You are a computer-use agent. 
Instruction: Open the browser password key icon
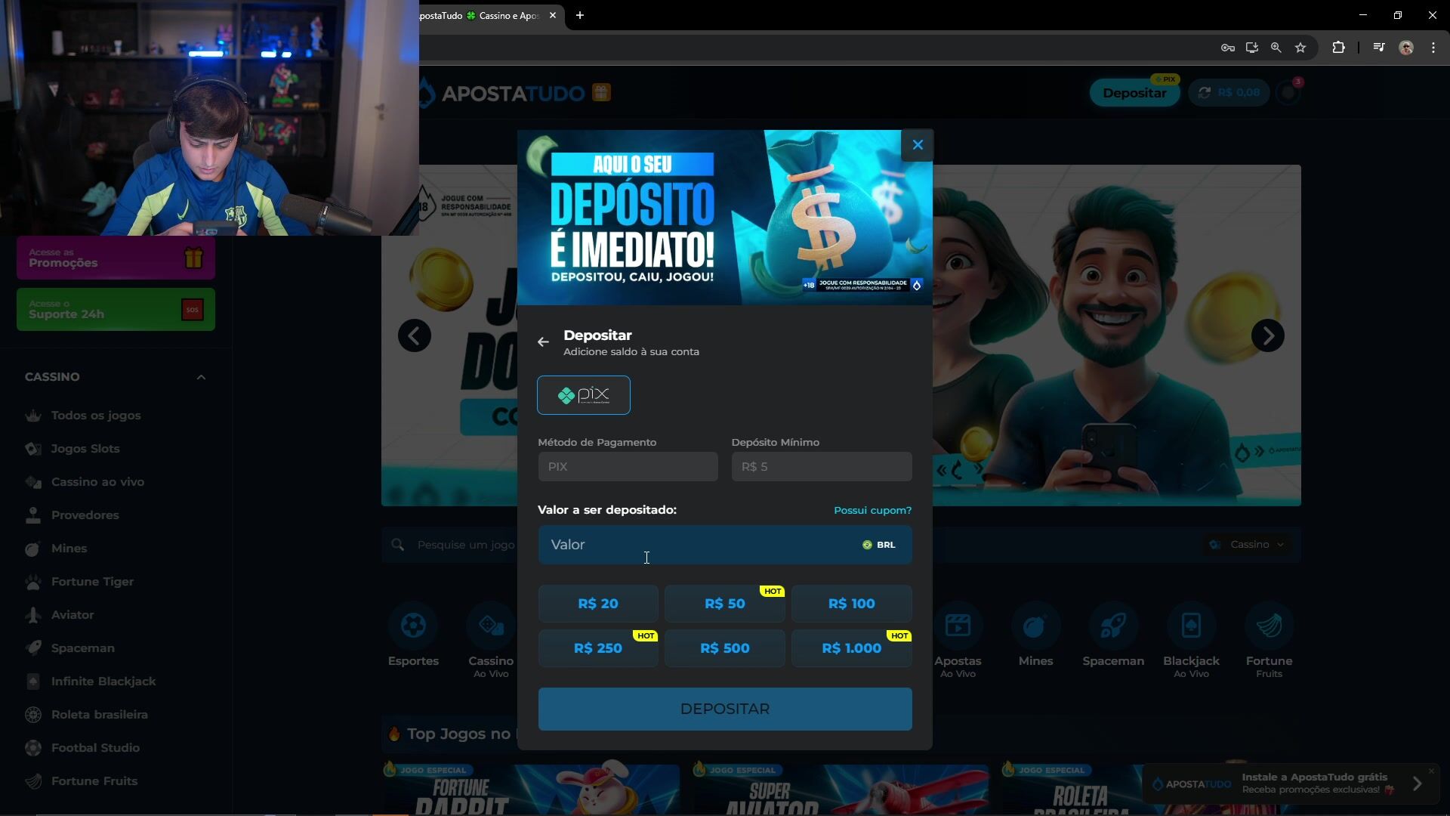(1228, 48)
